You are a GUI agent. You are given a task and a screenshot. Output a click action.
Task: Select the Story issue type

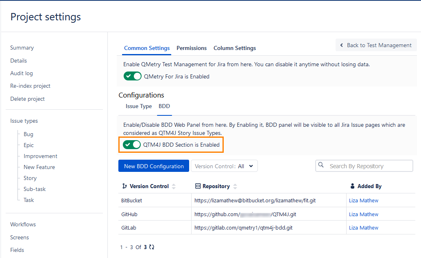[30, 178]
